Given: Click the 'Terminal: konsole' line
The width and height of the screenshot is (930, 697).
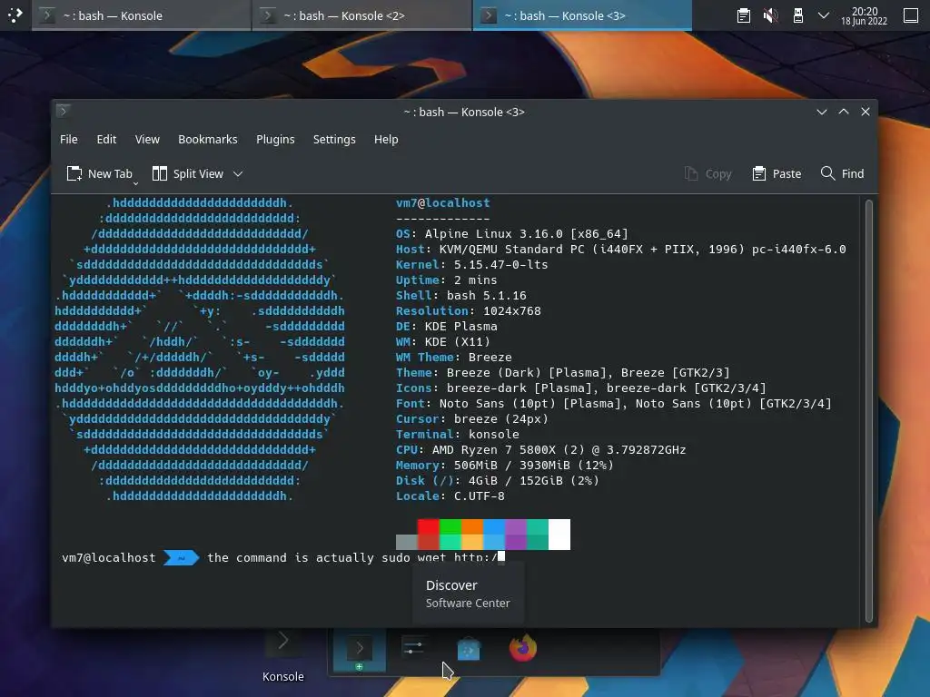Looking at the screenshot, I should (458, 434).
